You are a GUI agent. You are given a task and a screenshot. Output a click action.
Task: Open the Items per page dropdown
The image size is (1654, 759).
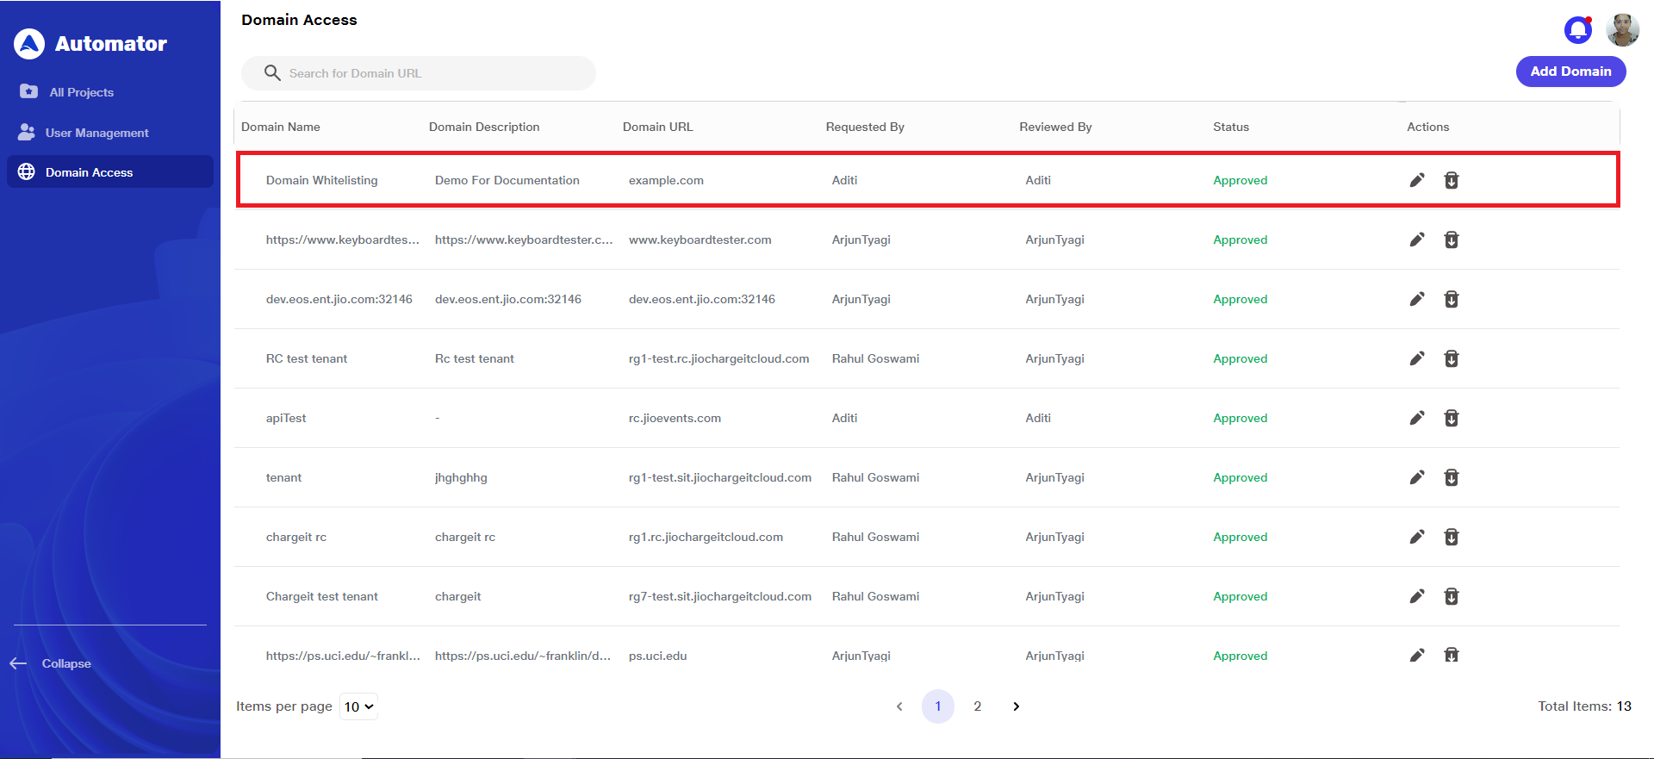pyautogui.click(x=358, y=706)
